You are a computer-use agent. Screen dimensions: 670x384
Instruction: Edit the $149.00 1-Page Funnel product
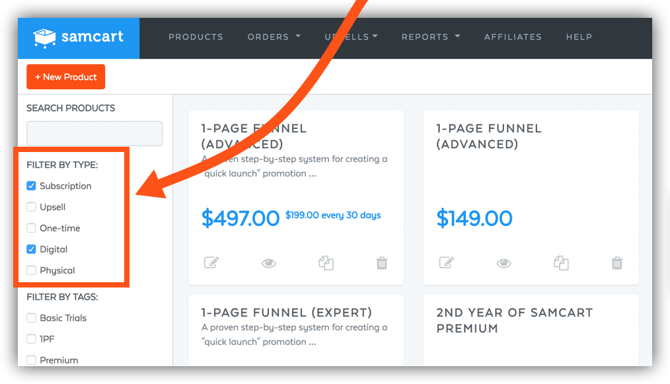[x=447, y=262]
